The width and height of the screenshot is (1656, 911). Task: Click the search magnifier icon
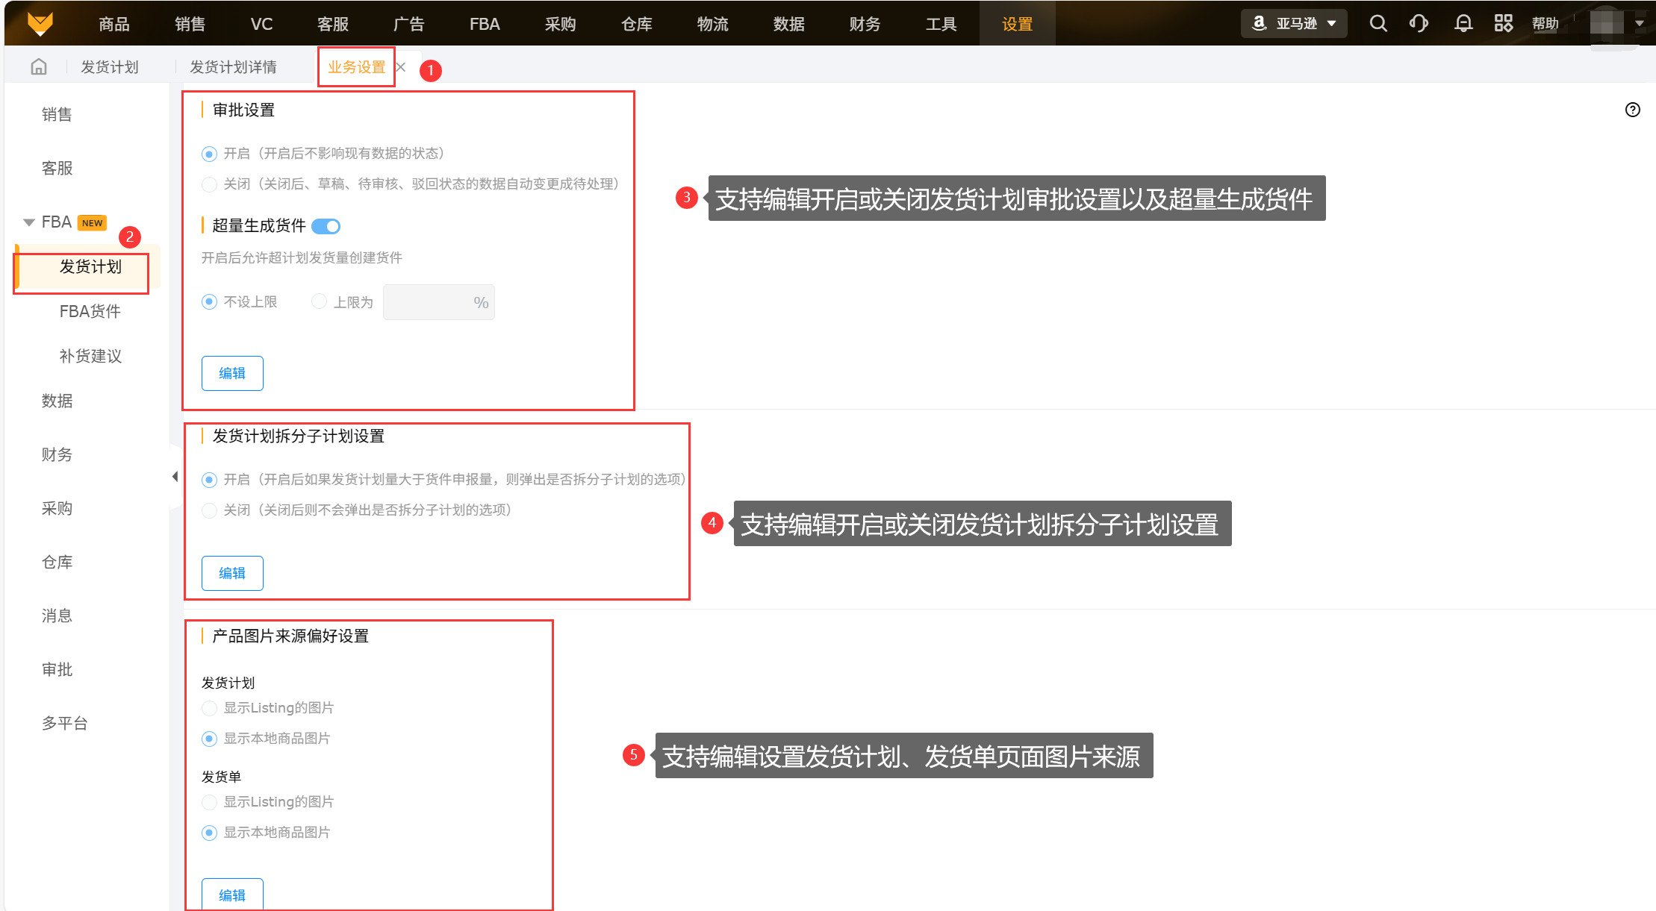click(1378, 24)
